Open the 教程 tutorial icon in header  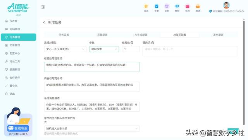point(177,8)
